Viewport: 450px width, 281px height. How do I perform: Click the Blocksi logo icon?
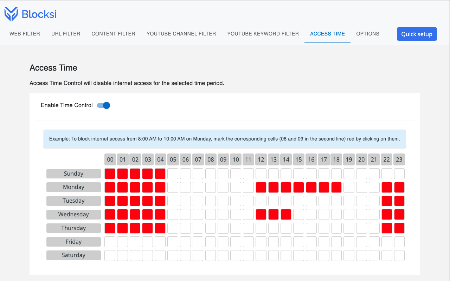11,14
